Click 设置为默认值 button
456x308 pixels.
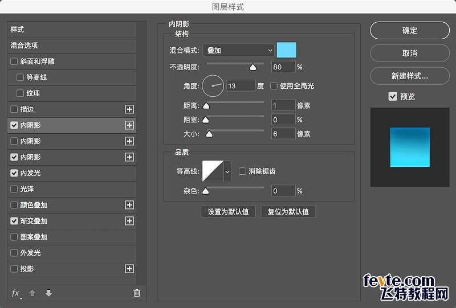click(x=229, y=212)
